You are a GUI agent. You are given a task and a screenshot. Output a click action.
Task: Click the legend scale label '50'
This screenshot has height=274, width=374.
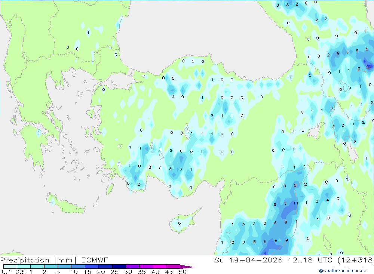(x=183, y=272)
